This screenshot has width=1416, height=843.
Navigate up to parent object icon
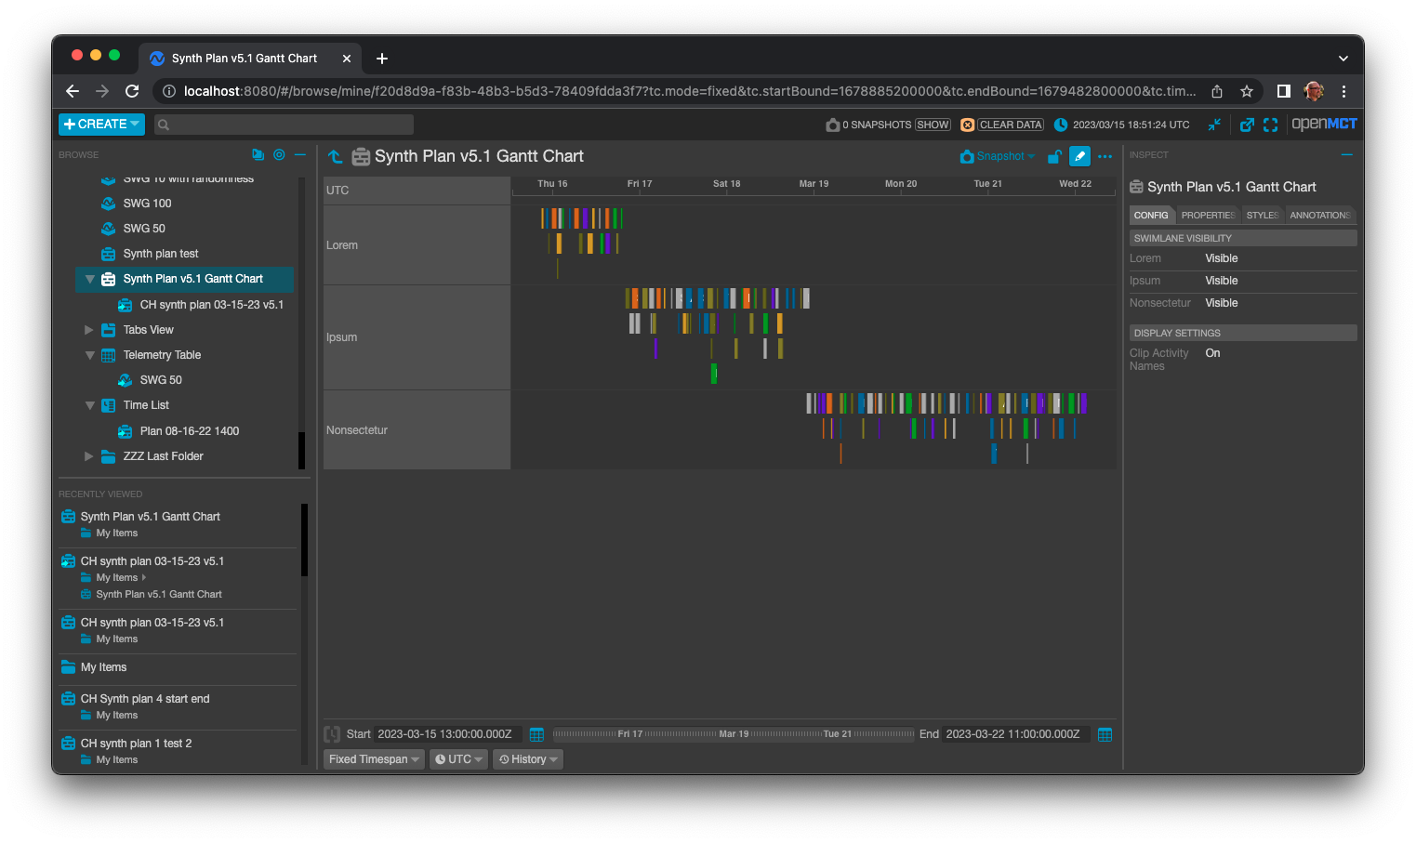(336, 157)
